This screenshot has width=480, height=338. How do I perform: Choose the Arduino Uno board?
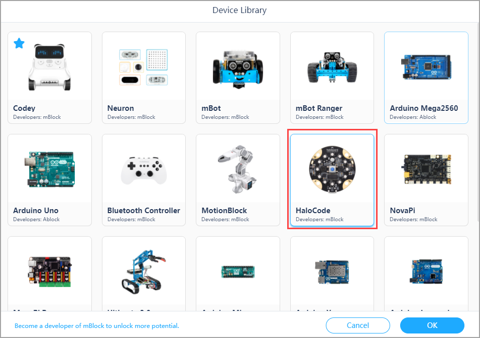[50, 180]
